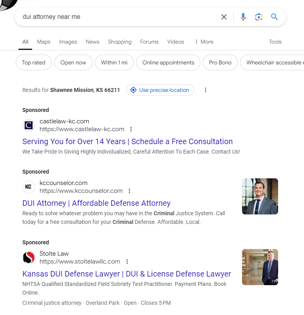Click the castlelaw-kc.com site name
The image size is (304, 315).
[x=64, y=121]
